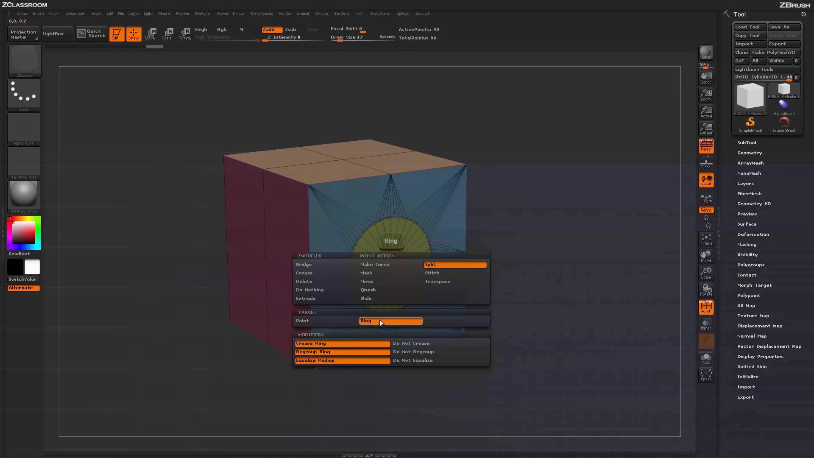
Task: Click the Load Tool button
Action: pyautogui.click(x=750, y=27)
